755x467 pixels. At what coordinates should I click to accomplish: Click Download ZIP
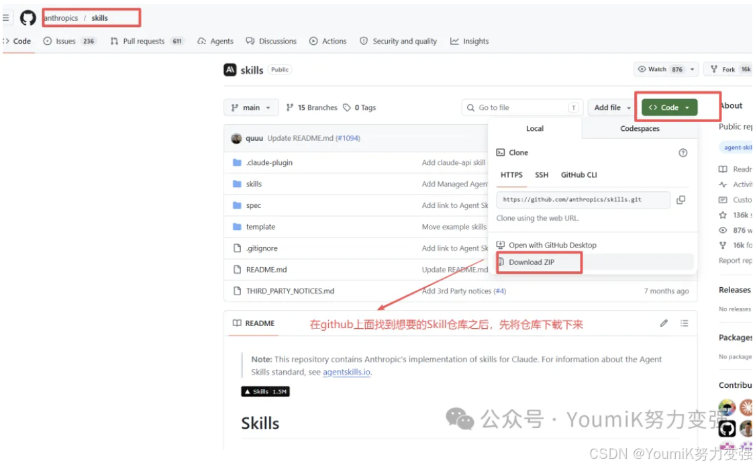click(x=595, y=262)
